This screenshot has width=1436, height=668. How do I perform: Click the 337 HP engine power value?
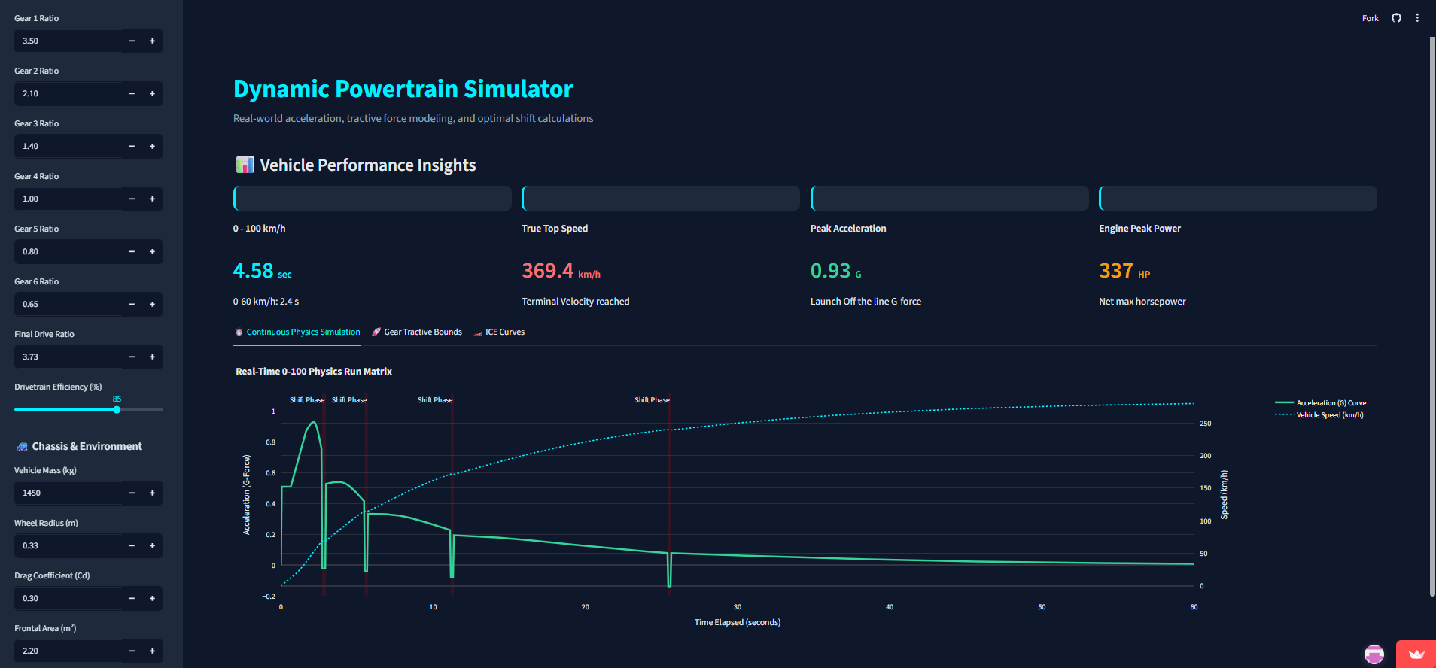[x=1124, y=271]
